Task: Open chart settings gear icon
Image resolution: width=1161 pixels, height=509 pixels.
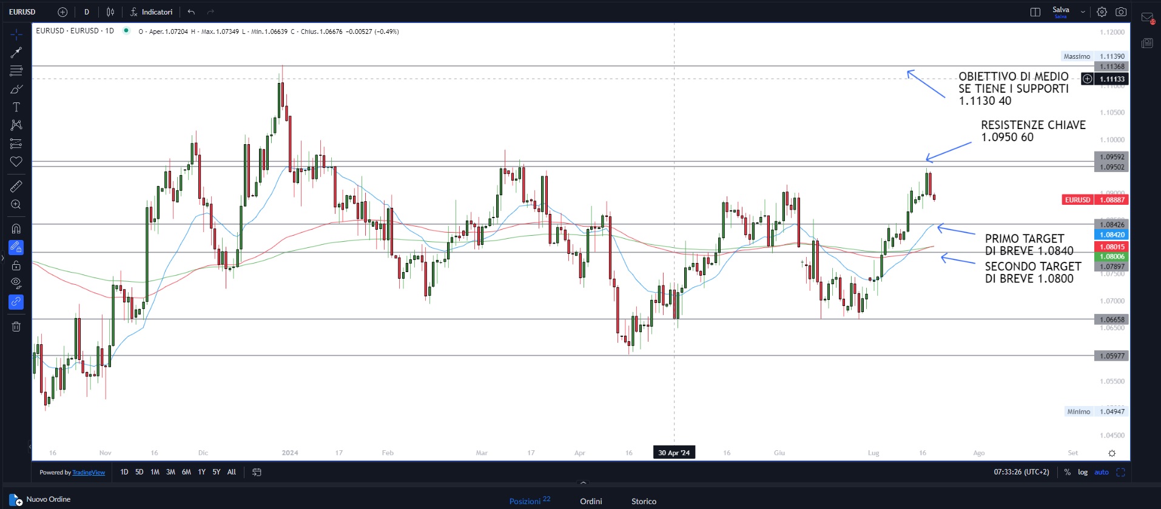Action: click(x=1102, y=12)
